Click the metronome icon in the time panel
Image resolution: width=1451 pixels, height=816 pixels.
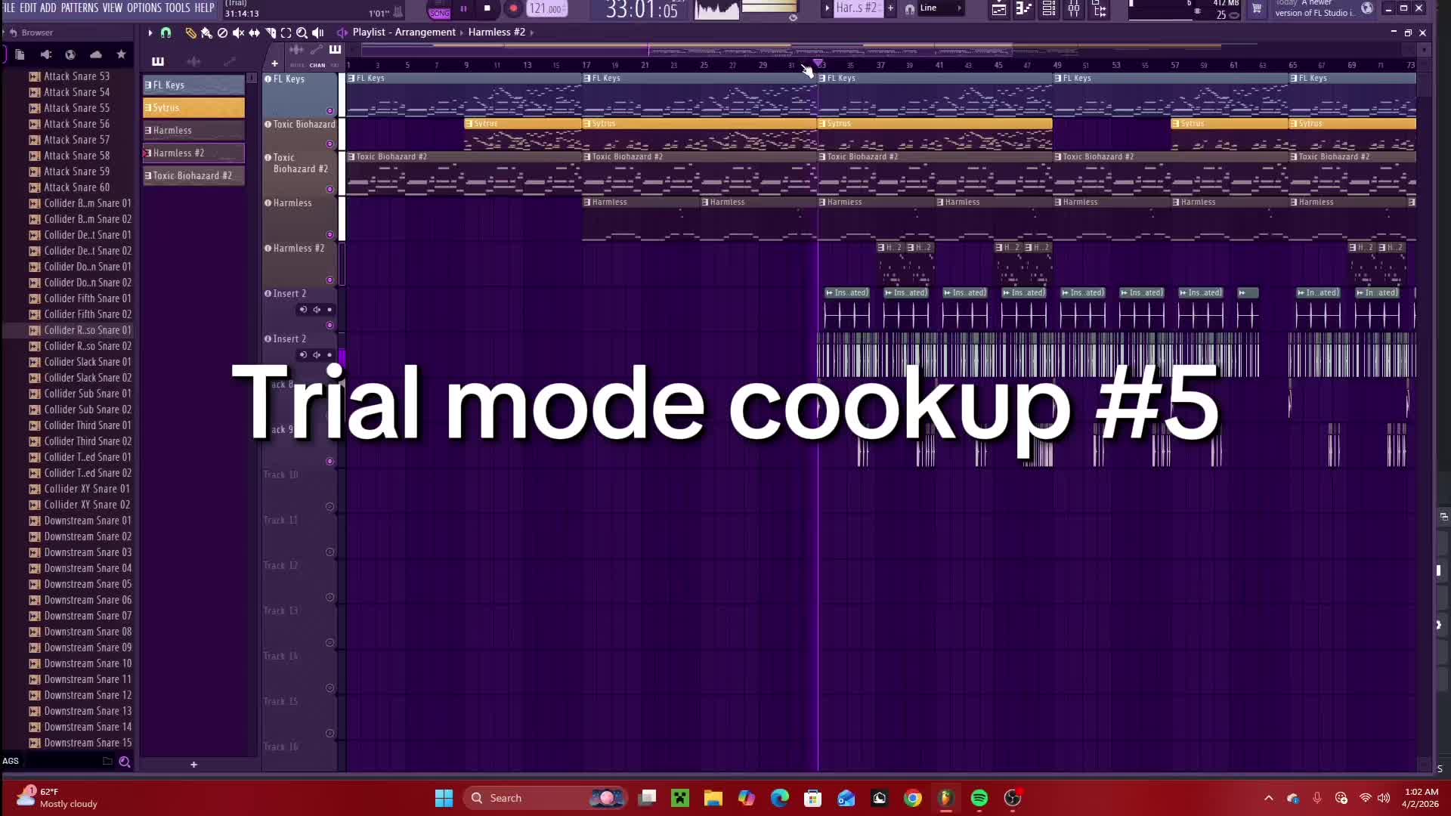(398, 12)
